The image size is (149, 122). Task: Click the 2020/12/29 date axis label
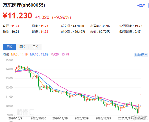click(103, 118)
